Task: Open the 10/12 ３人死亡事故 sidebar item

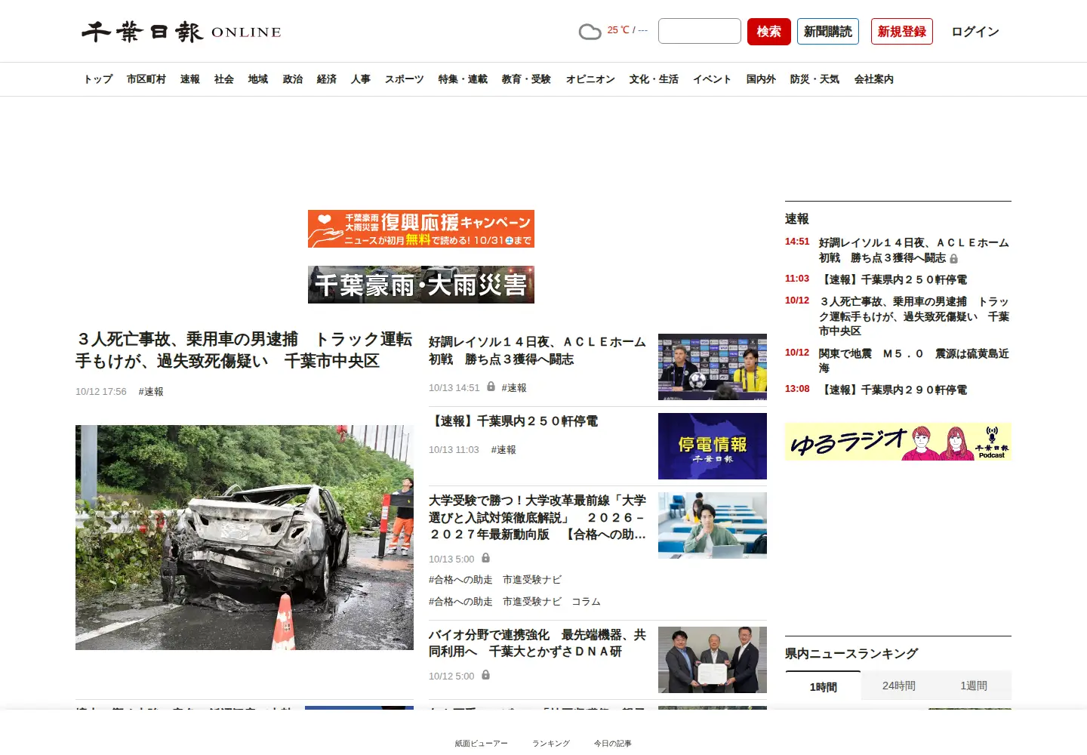Action: tap(913, 316)
